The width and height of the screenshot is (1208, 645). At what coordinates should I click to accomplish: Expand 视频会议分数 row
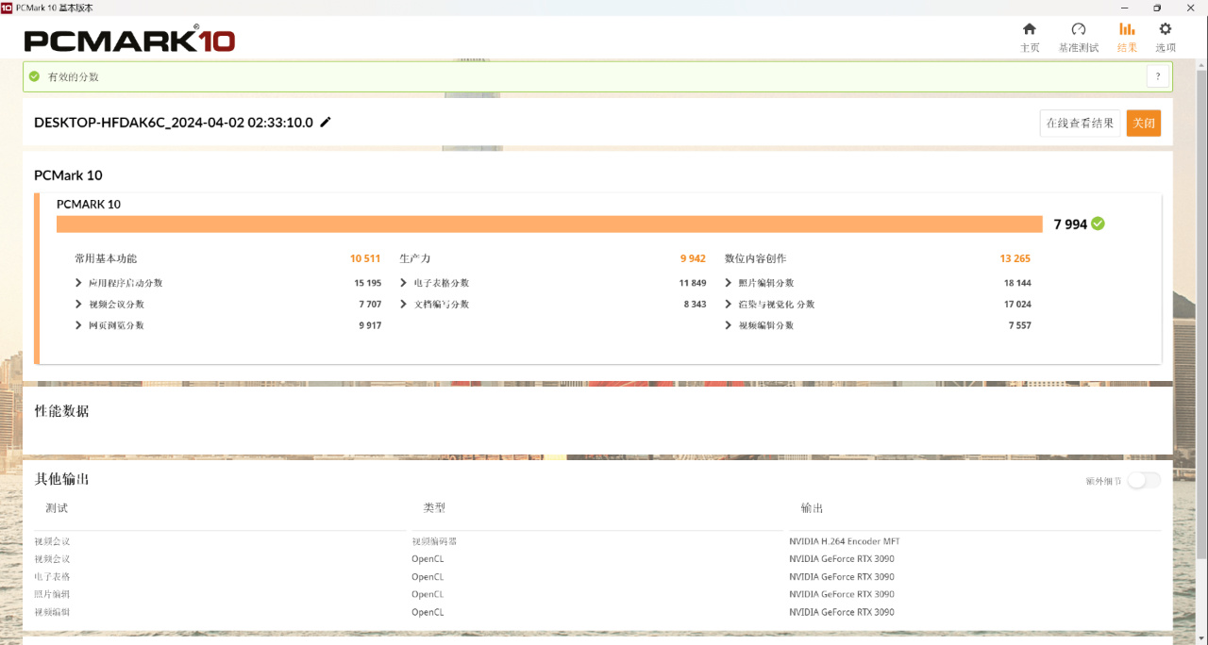[109, 304]
